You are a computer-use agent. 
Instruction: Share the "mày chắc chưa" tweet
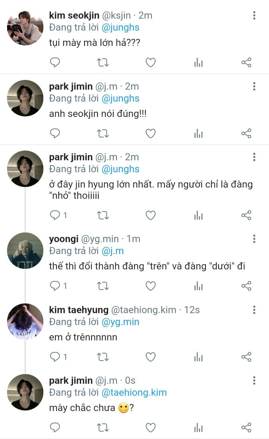click(x=246, y=427)
